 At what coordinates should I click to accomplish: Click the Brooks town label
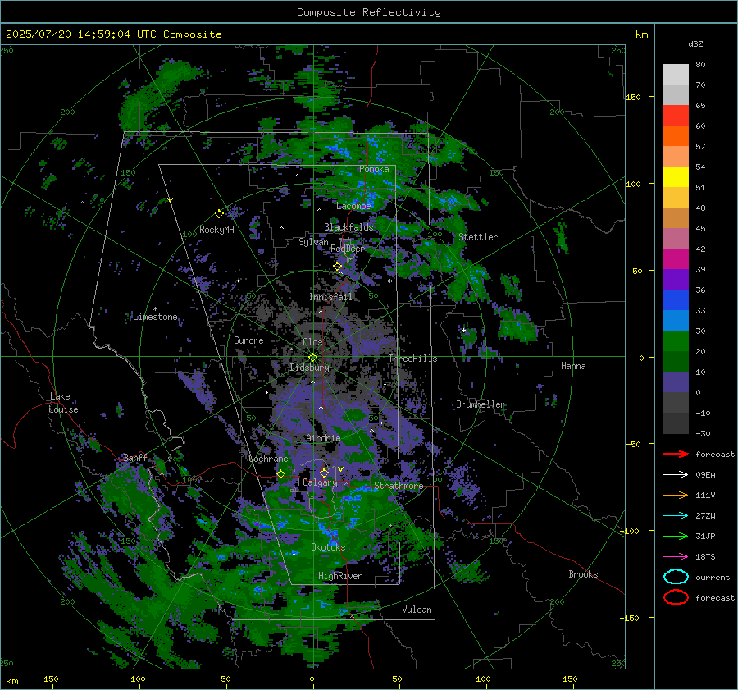tap(583, 574)
